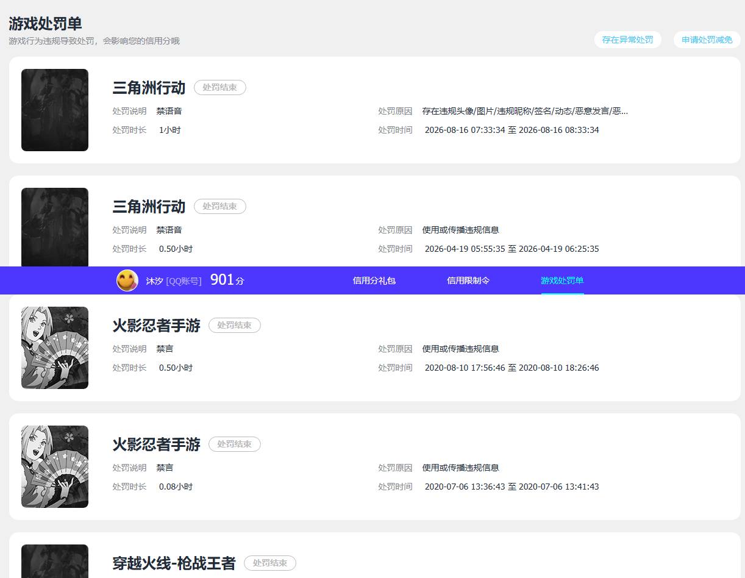Click 处罚结束 badge in 1小时 三角洲行动 card
This screenshot has height=578, width=745.
pyautogui.click(x=220, y=88)
